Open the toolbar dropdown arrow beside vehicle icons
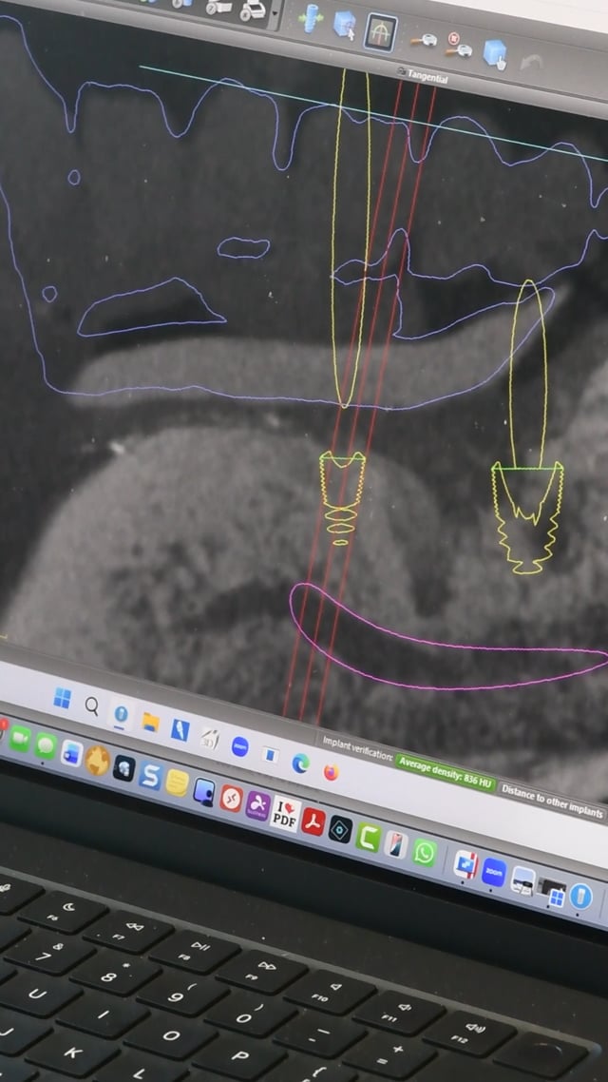This screenshot has width=608, height=1082. (x=275, y=14)
